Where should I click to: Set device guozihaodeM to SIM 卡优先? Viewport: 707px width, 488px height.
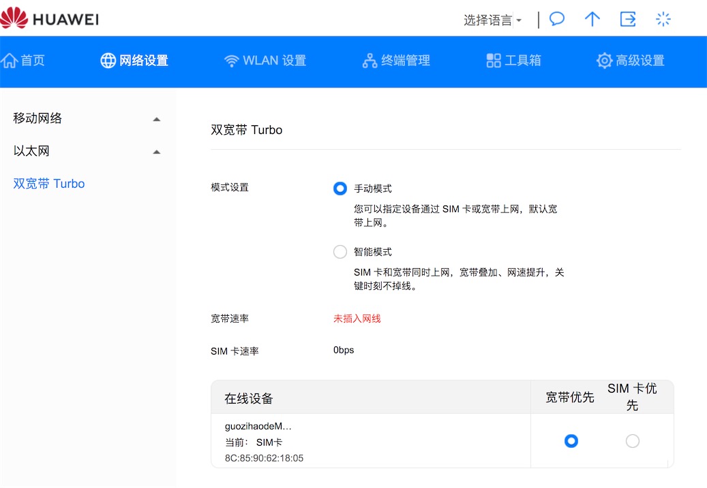tap(632, 441)
